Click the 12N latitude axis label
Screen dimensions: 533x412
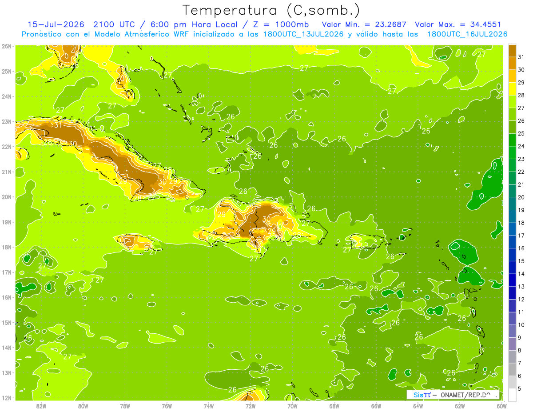pyautogui.click(x=7, y=398)
